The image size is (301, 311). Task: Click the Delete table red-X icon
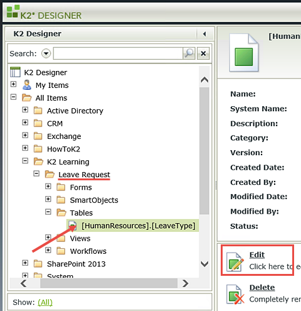pos(235,294)
